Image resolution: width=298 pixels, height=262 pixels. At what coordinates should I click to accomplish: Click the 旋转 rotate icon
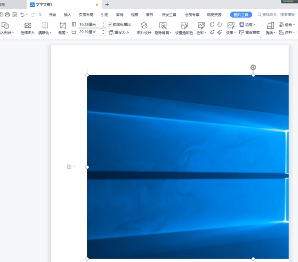coord(270,25)
